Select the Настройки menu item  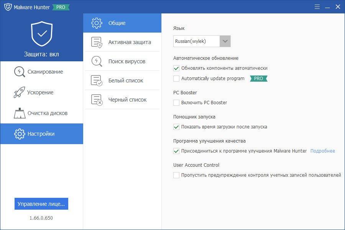click(x=41, y=134)
